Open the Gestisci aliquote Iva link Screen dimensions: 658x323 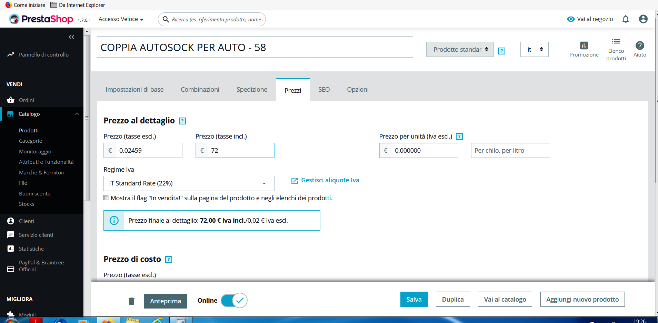tap(325, 180)
